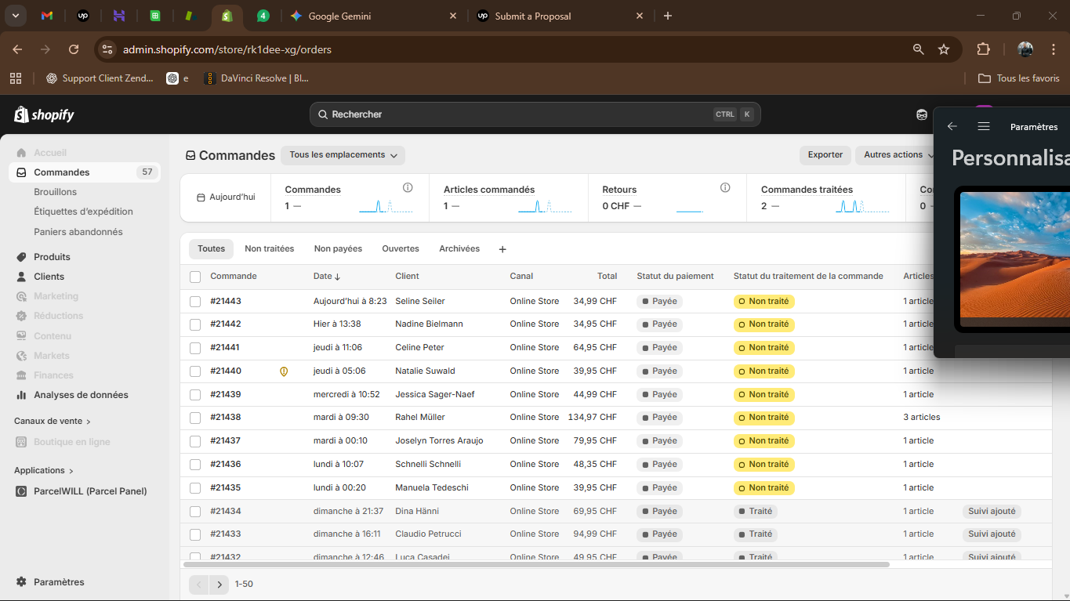Click the horizontal scrollbar under the orders table
Screen dimensions: 1070x601
pyautogui.click(x=536, y=564)
